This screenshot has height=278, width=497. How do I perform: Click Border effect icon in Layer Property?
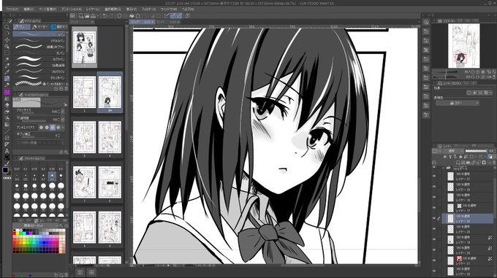click(469, 93)
